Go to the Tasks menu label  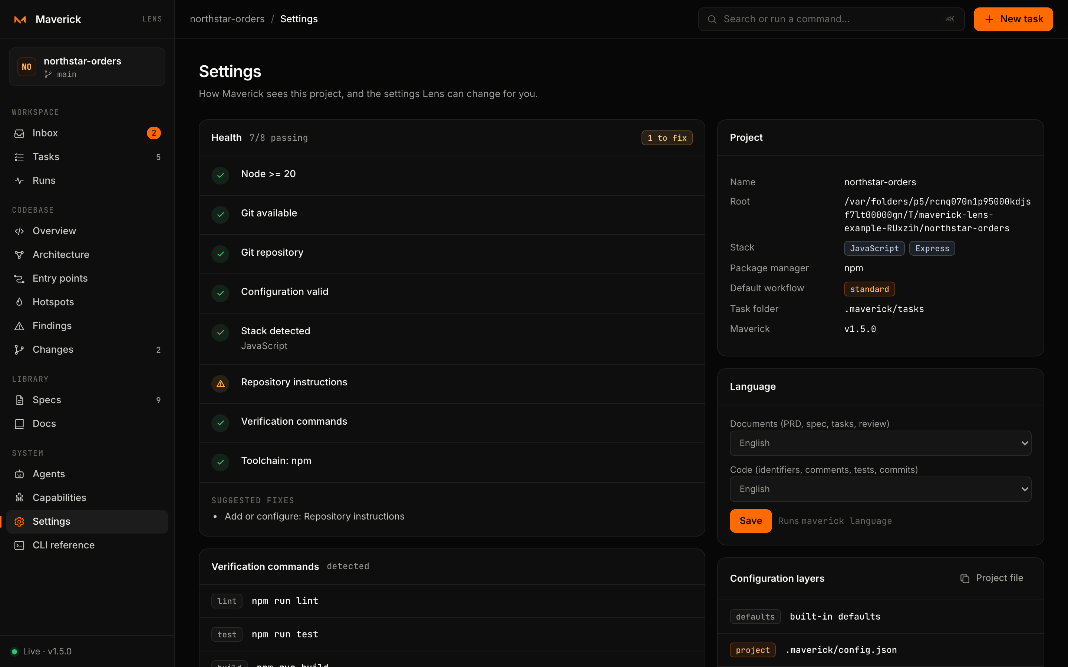coord(46,157)
